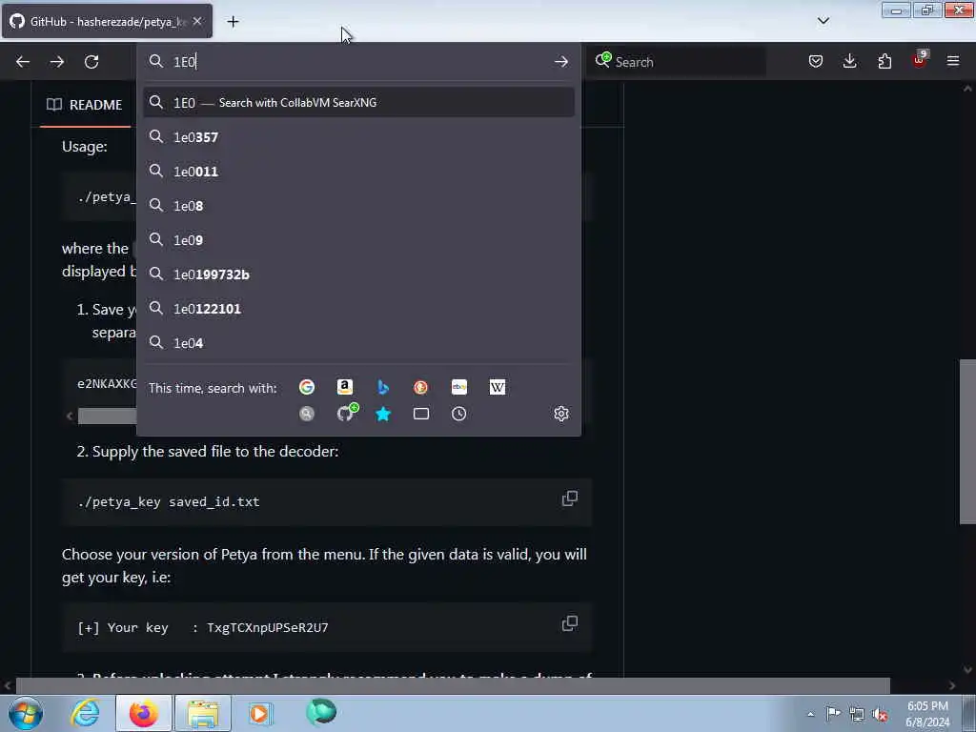This screenshot has height=732, width=976.
Task: List all tabs with dropdown arrow
Action: (x=823, y=21)
